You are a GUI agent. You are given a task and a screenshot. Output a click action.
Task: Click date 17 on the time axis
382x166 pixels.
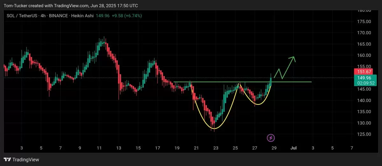[x=158, y=148]
